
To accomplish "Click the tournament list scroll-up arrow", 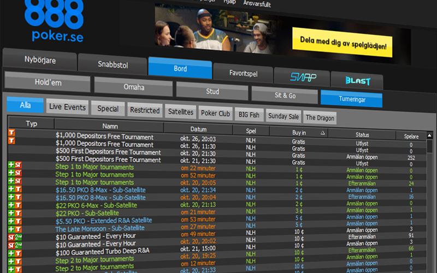I will [429, 135].
